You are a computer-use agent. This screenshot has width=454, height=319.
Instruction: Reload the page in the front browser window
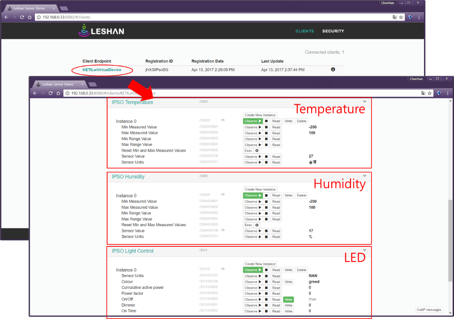coord(50,93)
